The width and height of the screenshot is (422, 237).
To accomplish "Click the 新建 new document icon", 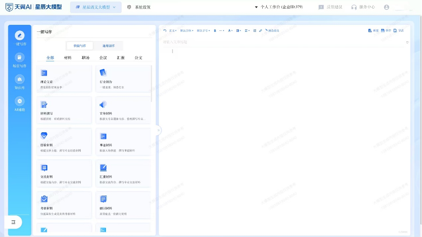I will point(373,30).
